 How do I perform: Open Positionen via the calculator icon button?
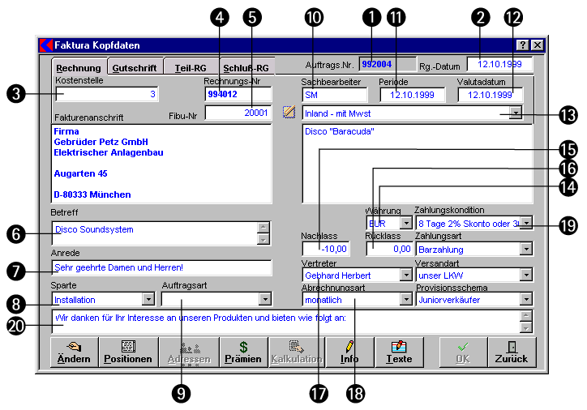point(127,351)
